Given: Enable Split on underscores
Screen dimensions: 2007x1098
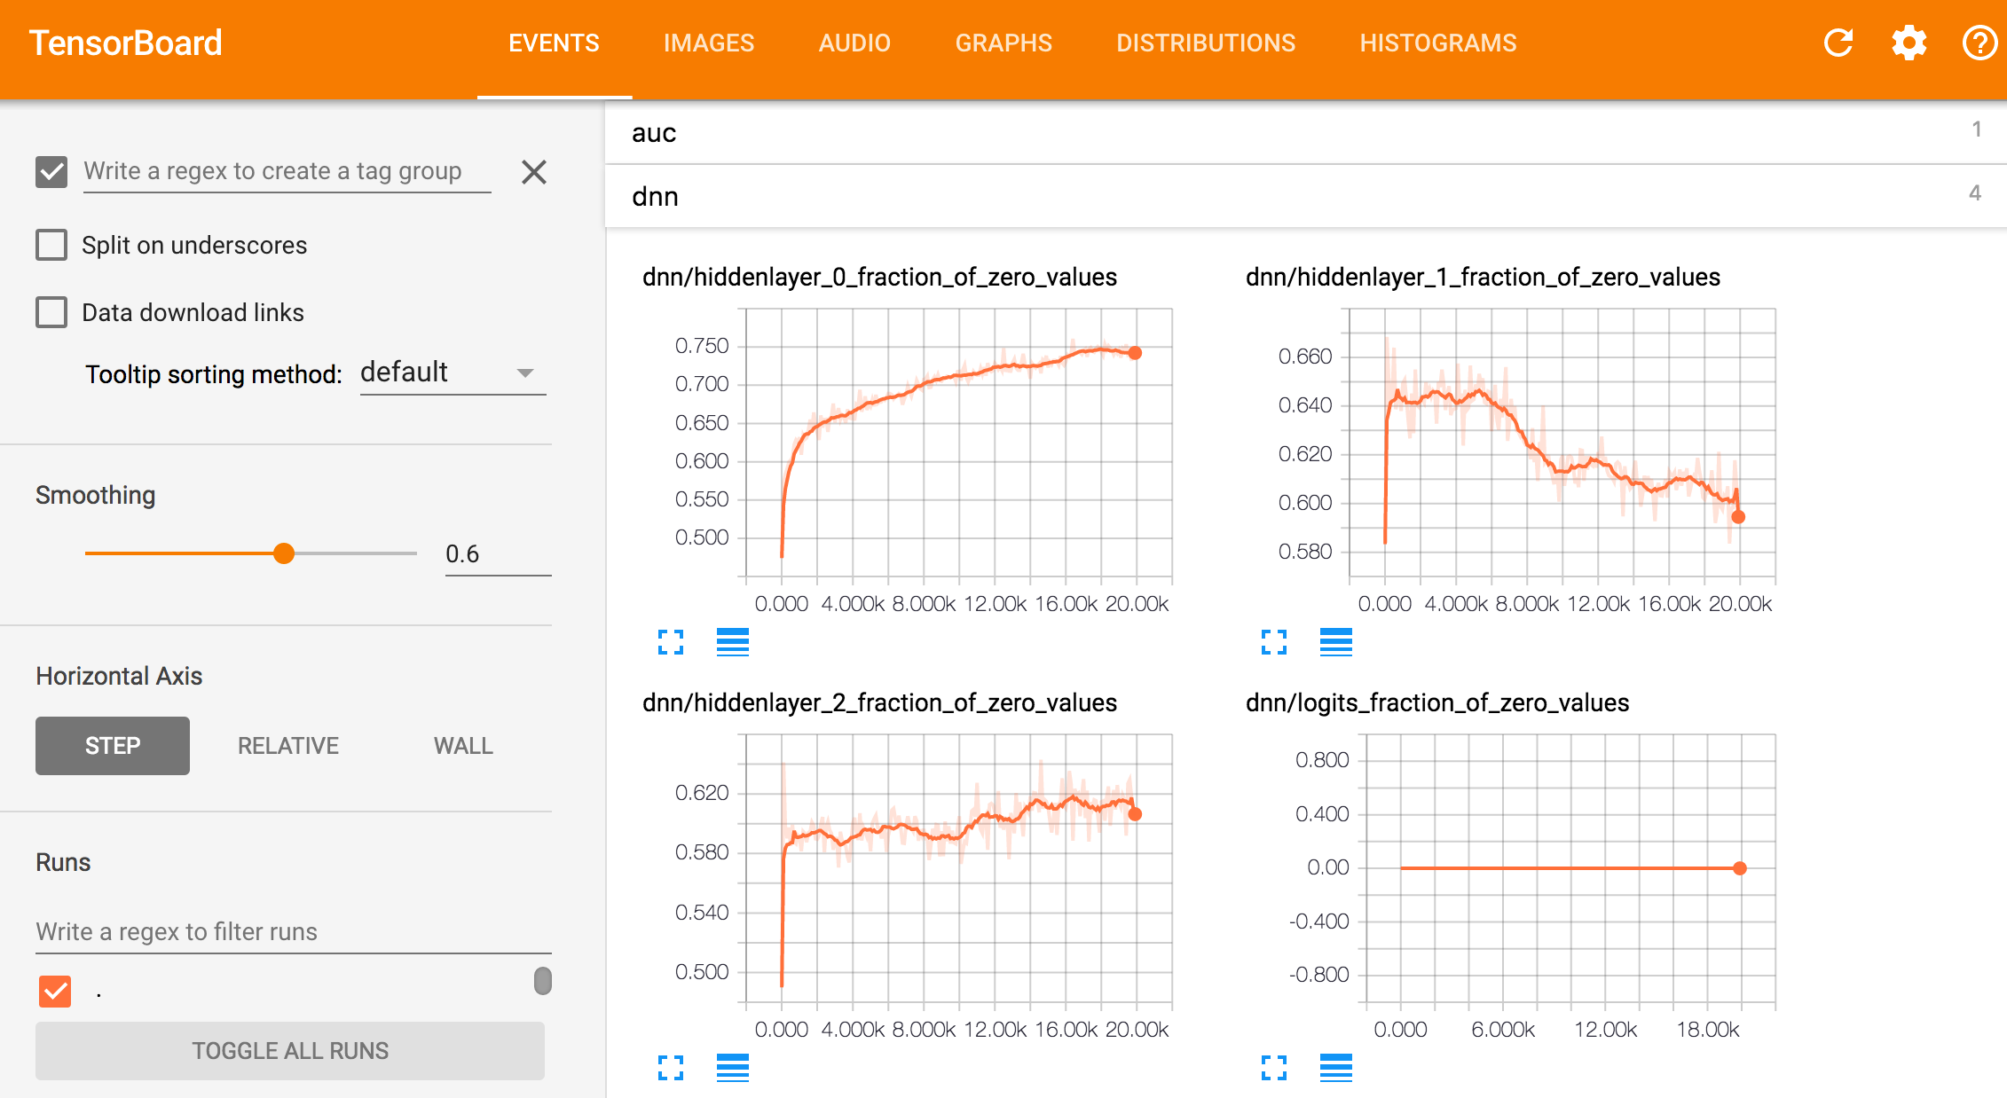Looking at the screenshot, I should click(x=51, y=244).
